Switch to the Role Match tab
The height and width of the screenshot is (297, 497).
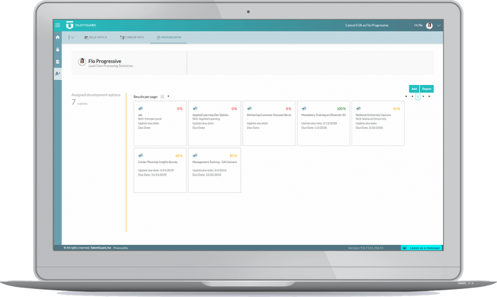point(96,37)
